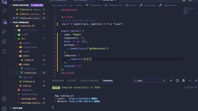Open firebase.js in src folder
This screenshot has height=111, width=198.
(x=29, y=81)
